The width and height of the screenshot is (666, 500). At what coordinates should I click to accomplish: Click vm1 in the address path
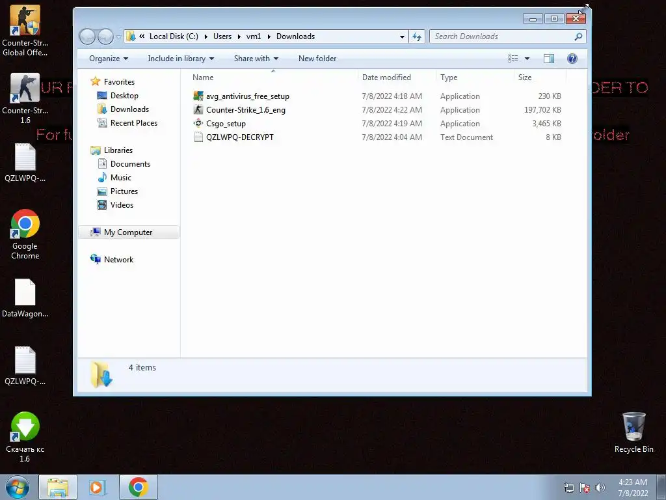coord(254,36)
